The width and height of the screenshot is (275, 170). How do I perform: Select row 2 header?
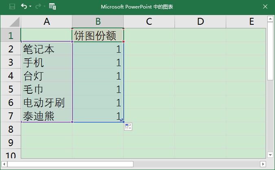tap(11, 49)
